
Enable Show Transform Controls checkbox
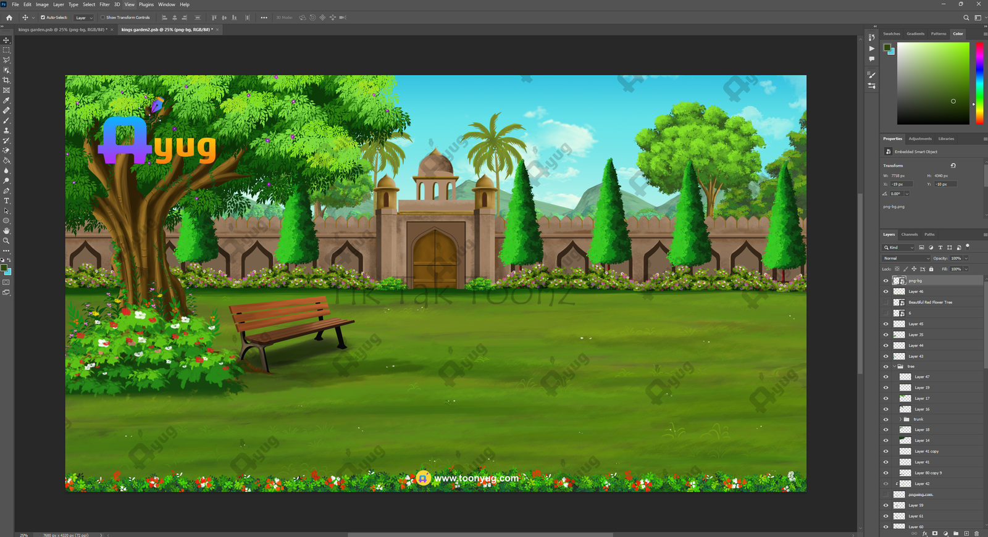(x=103, y=18)
